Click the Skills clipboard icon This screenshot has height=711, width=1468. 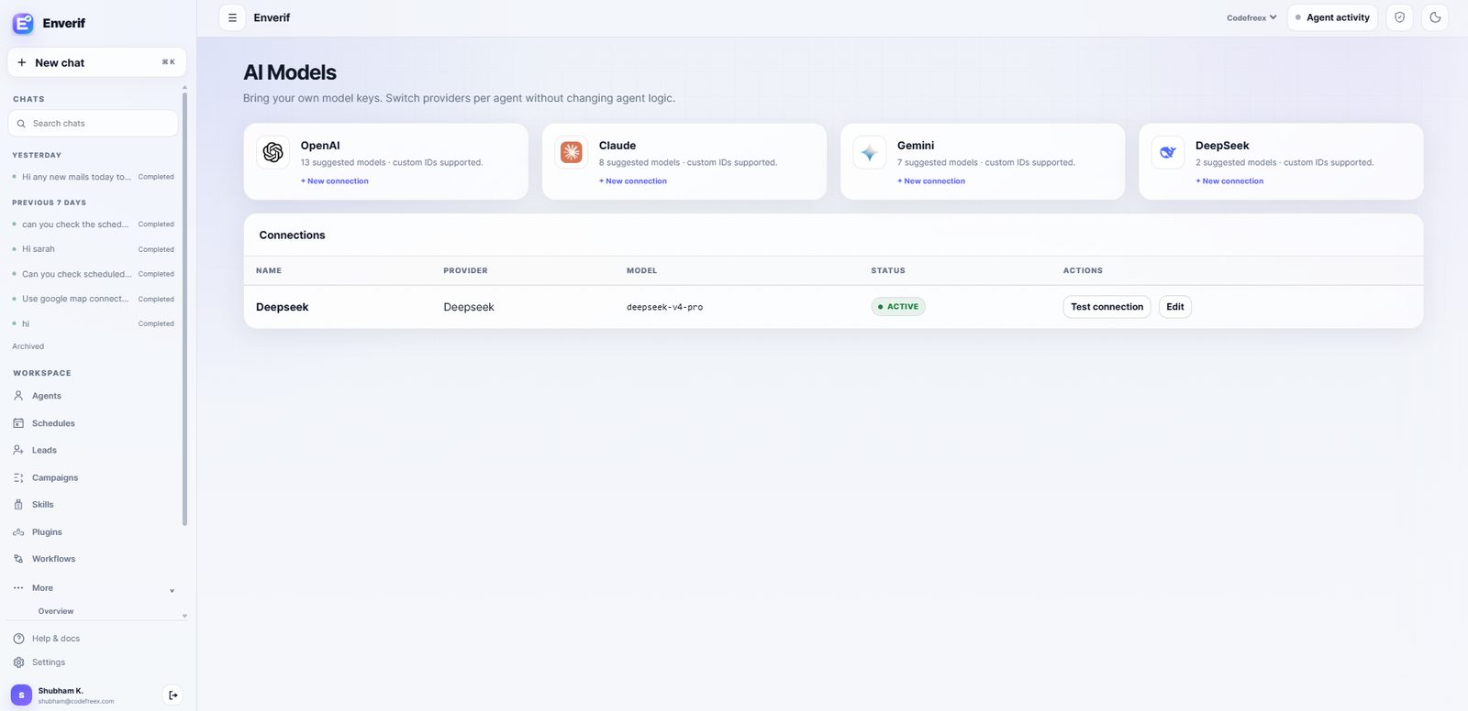click(18, 505)
